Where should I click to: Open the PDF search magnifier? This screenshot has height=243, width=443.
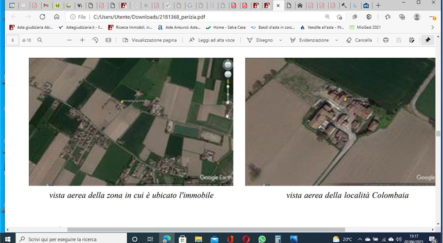40,40
